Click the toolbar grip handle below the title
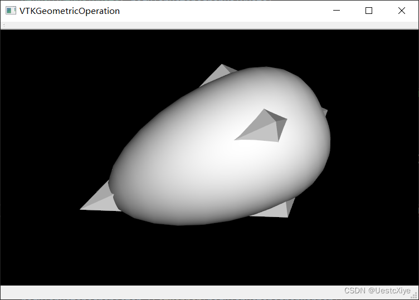419x300 pixels. point(4,26)
